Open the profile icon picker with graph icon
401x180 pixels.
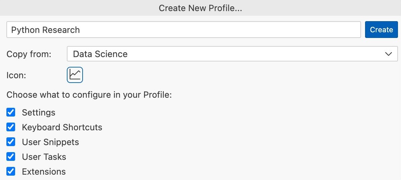click(75, 75)
